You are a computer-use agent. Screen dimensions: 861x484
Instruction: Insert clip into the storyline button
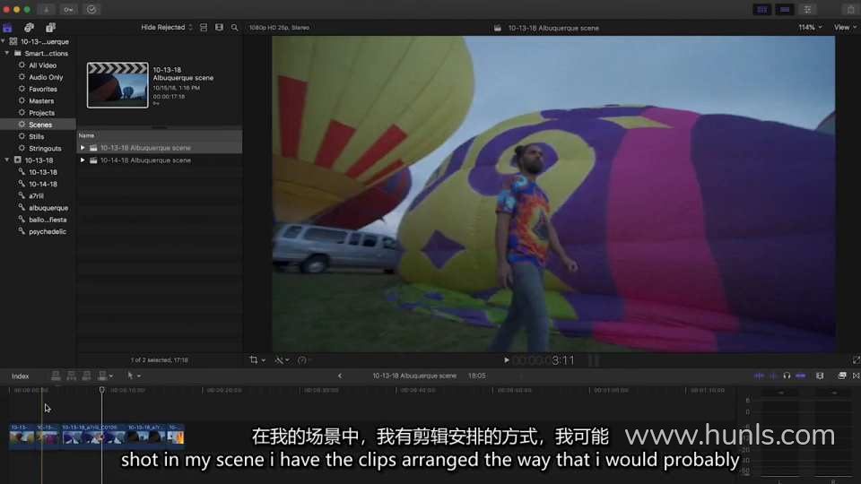click(71, 376)
